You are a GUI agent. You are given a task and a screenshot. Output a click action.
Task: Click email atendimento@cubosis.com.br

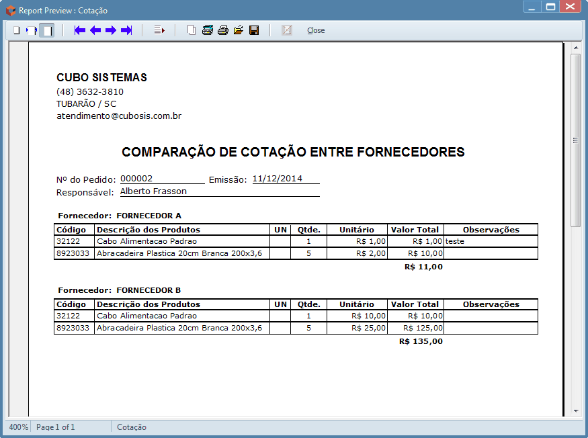[119, 116]
